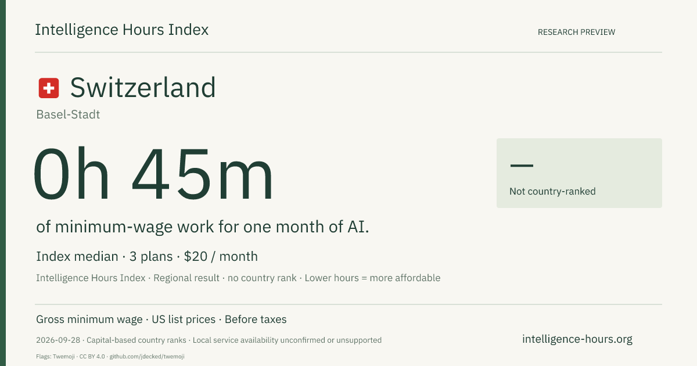
Task: Click the Switzerland flag icon
Action: 49,88
